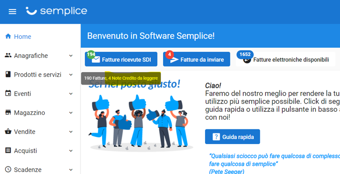Click the paper plane icon on Fatture da inviare
The height and width of the screenshot is (174, 340).
tap(174, 60)
